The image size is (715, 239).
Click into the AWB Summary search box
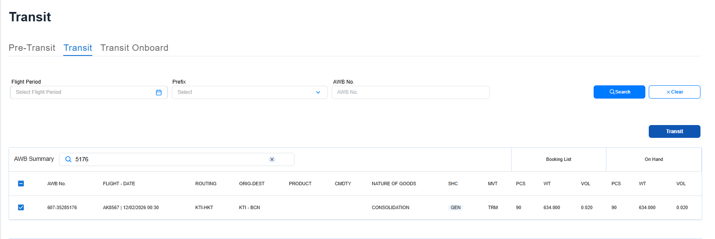171,159
